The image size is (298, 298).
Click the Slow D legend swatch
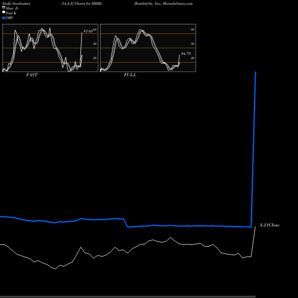pyautogui.click(x=4, y=8)
